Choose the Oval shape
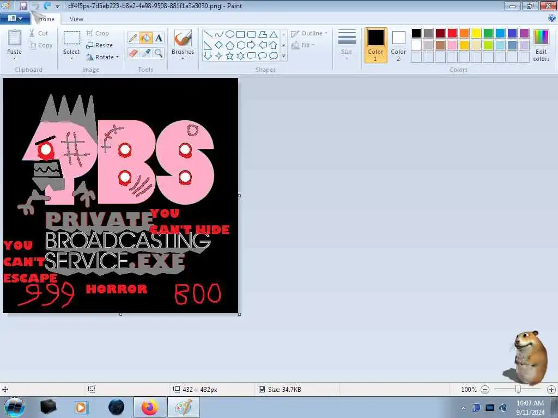 point(230,34)
